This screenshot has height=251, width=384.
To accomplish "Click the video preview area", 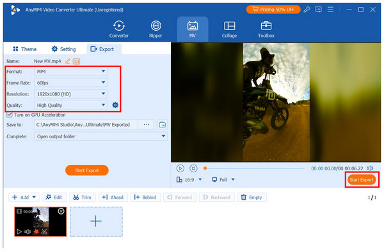I will point(276,102).
